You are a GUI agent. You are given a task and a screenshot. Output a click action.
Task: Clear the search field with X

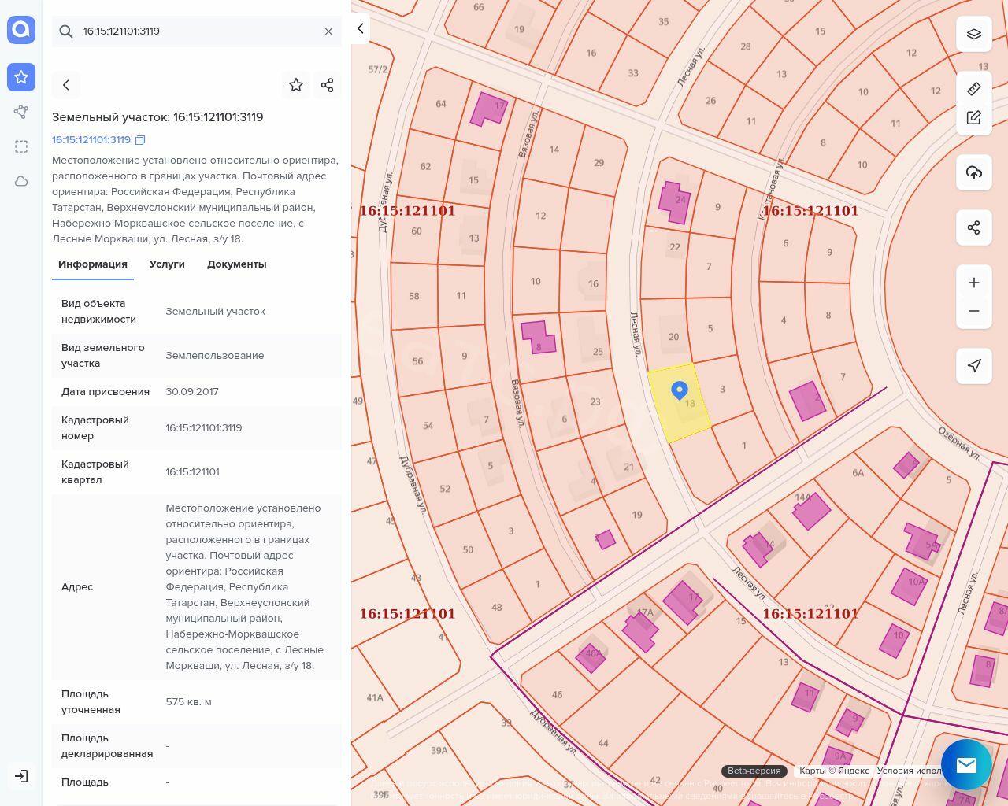point(328,31)
